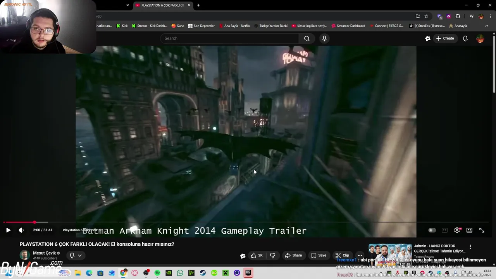The height and width of the screenshot is (279, 496).
Task: Open the Create menu
Action: tap(445, 38)
